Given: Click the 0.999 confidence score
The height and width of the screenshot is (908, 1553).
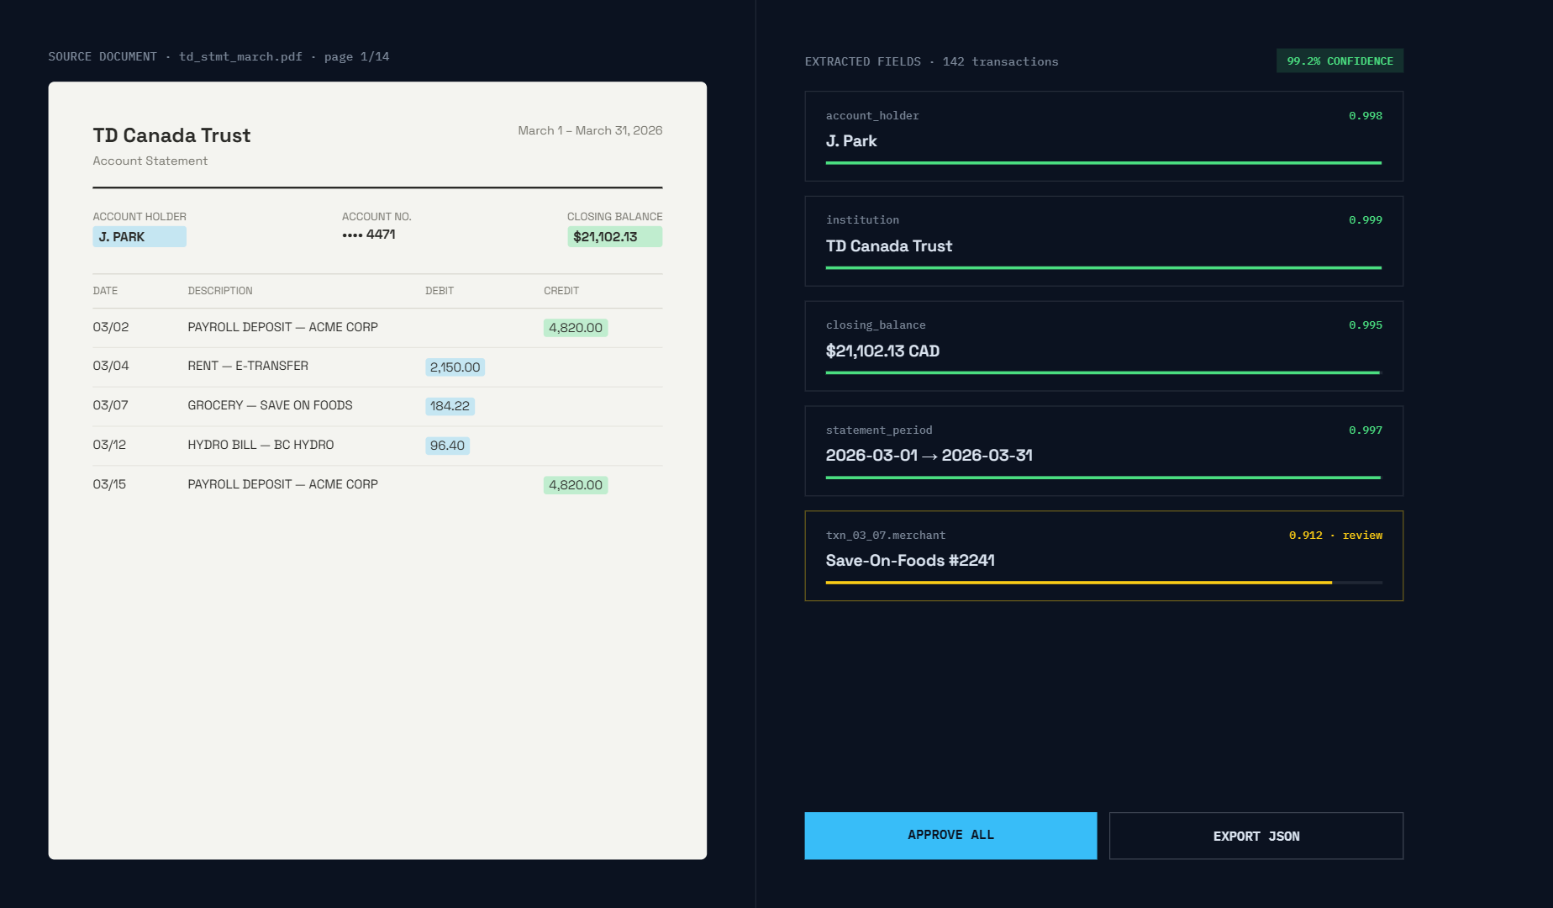Looking at the screenshot, I should (x=1366, y=220).
